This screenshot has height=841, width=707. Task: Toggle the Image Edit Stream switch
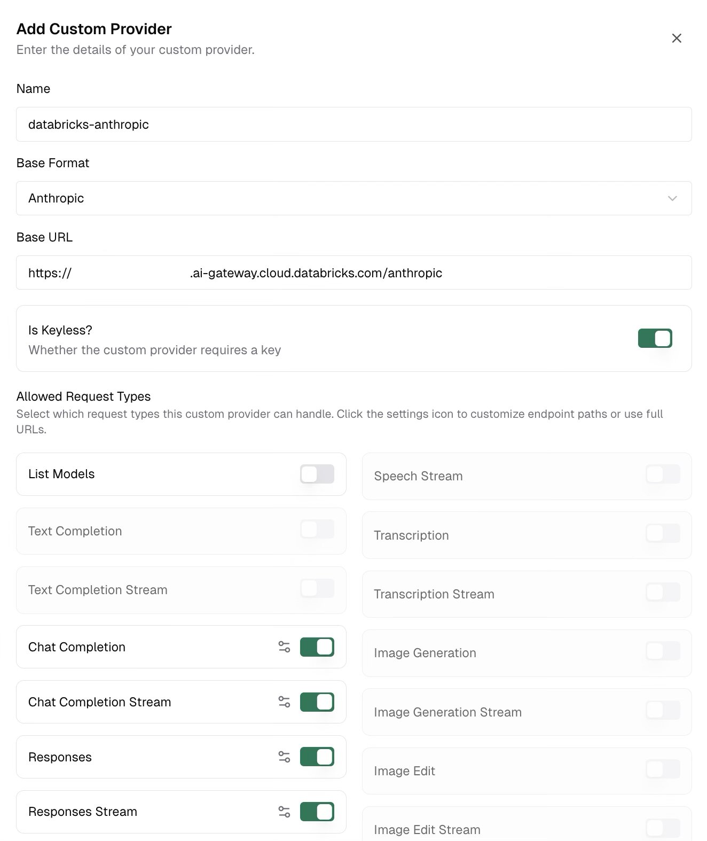663,828
